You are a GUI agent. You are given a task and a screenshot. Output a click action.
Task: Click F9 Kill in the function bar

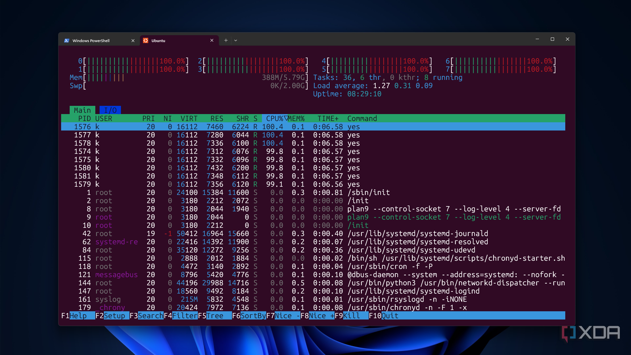coord(351,316)
